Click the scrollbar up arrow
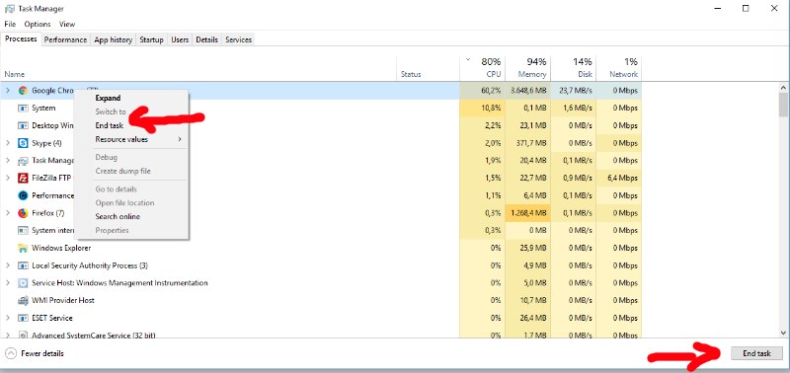Image resolution: width=790 pixels, height=373 pixels. tap(783, 88)
